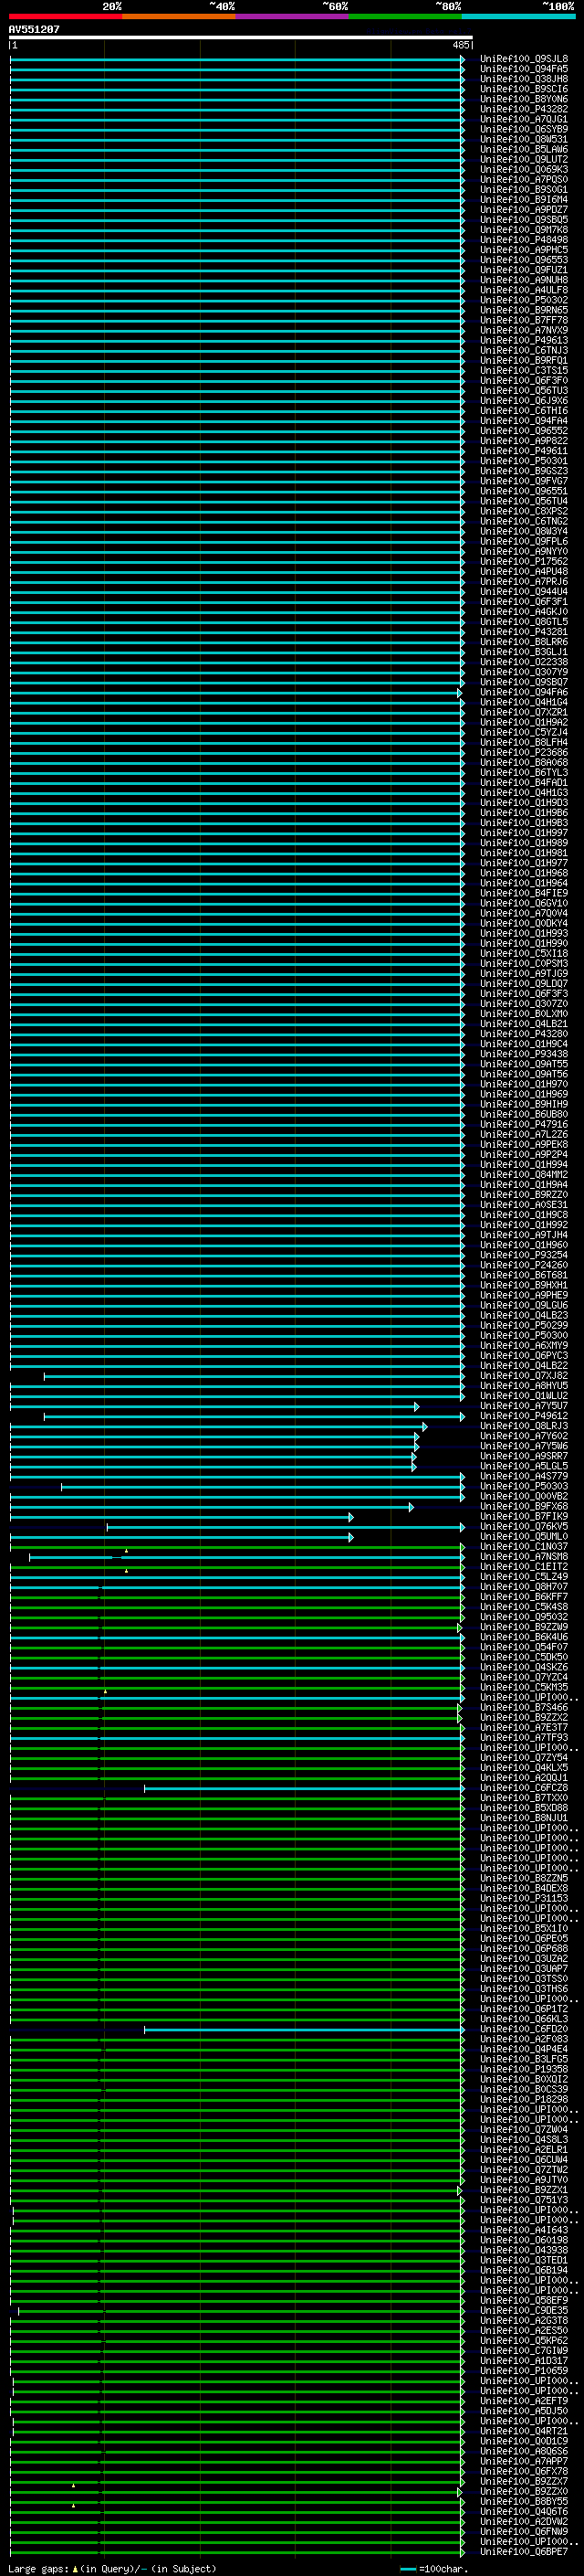The width and height of the screenshot is (584, 2576).
Task: Select the UniRef100_B7S466 entry
Action: click(524, 1707)
